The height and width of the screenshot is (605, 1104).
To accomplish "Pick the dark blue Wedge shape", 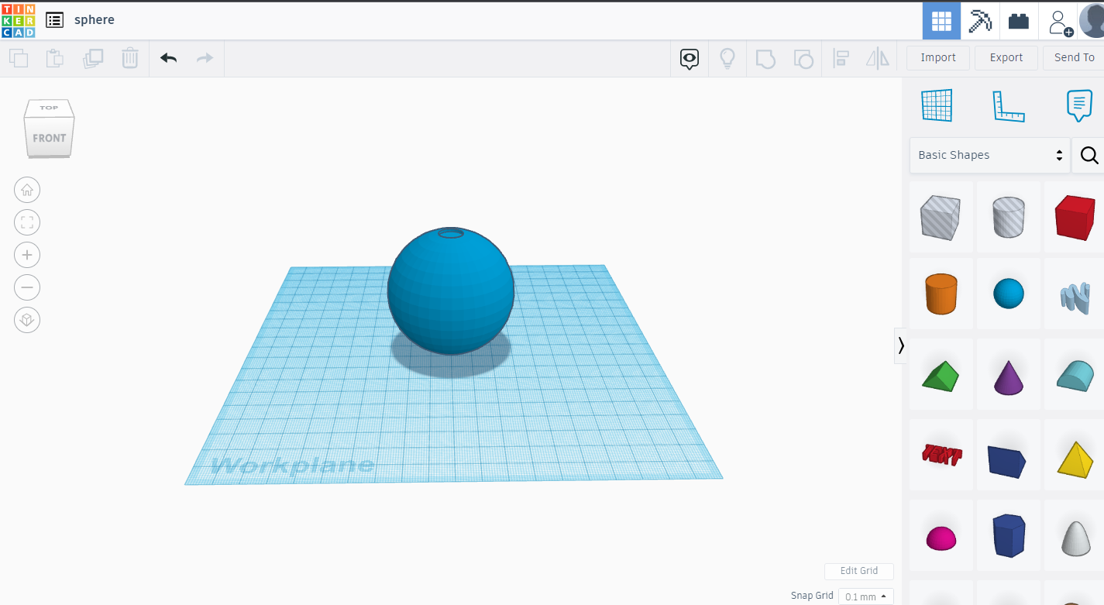I will tap(1007, 461).
